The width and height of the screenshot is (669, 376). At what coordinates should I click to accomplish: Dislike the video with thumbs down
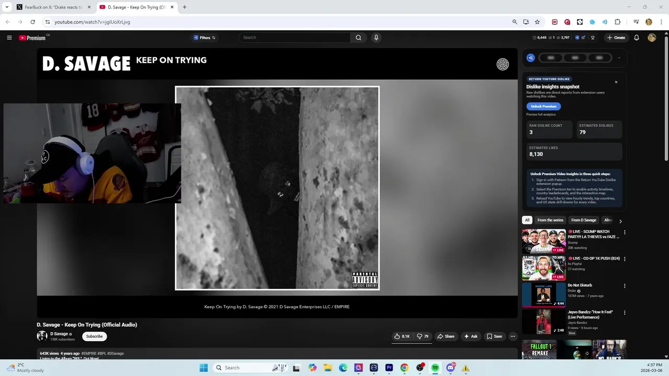[422, 336]
